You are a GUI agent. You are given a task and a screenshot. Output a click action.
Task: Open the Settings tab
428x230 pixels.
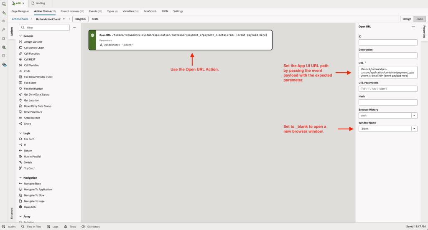coord(178,11)
